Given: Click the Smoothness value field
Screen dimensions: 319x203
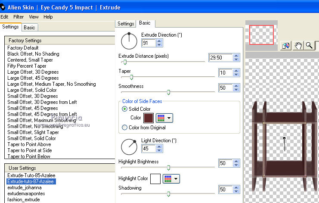Looking at the screenshot, I should click(x=226, y=88).
